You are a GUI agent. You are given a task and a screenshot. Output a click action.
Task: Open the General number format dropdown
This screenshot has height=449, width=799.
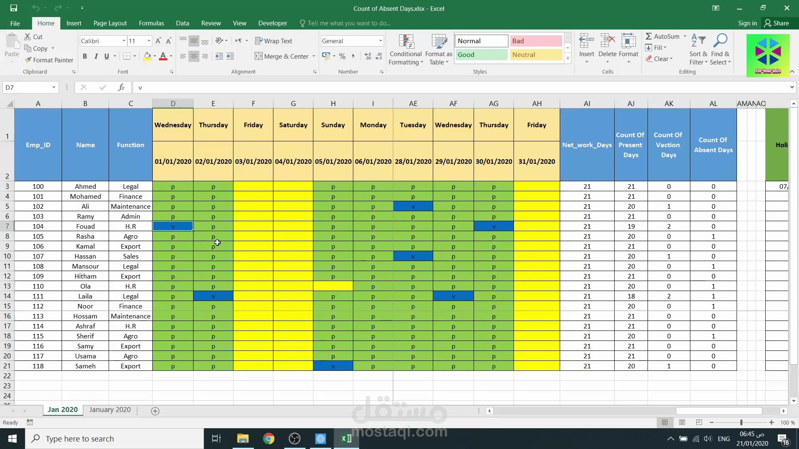click(380, 41)
